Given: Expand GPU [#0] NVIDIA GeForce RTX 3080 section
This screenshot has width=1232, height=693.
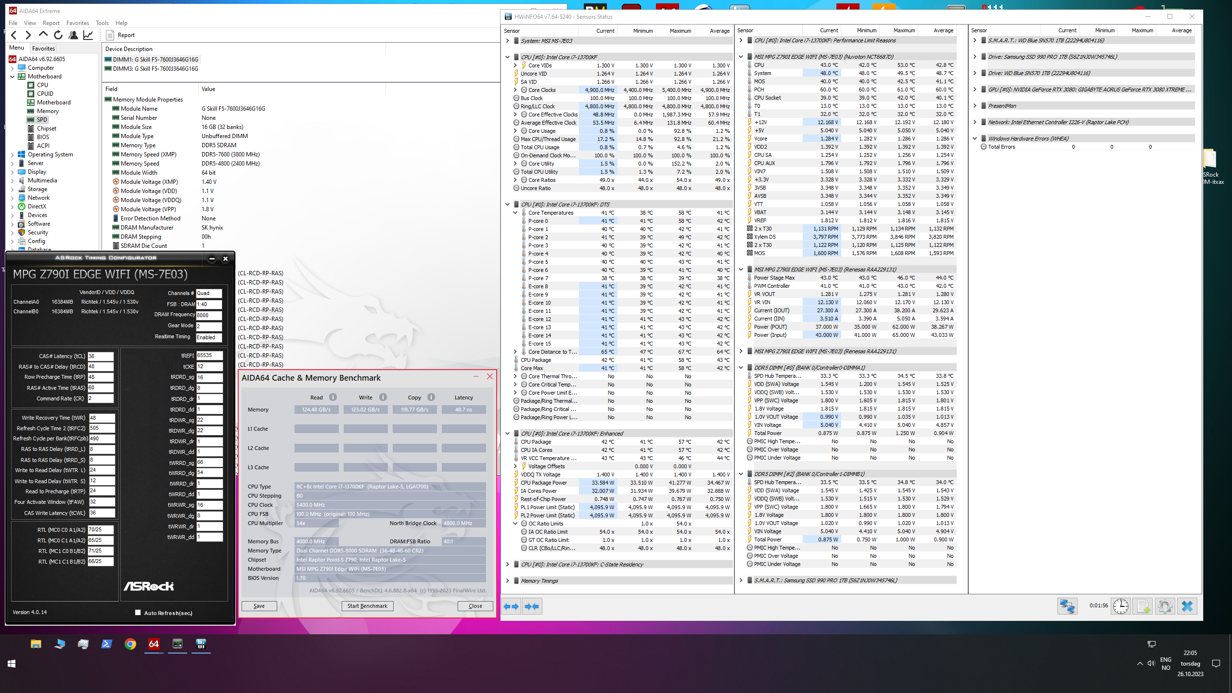Looking at the screenshot, I should pos(975,90).
